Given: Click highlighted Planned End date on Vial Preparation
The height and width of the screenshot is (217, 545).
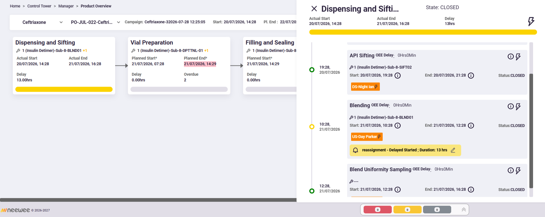Looking at the screenshot, I should coord(200,64).
